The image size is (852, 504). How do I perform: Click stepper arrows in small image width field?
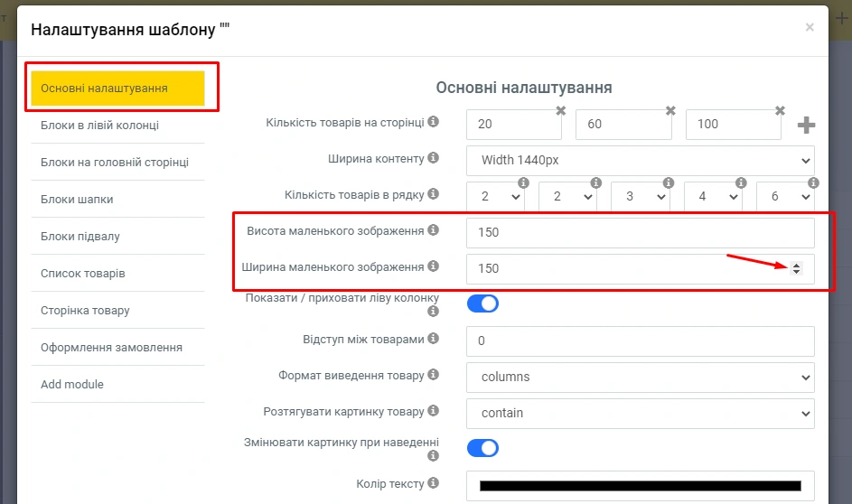(796, 268)
